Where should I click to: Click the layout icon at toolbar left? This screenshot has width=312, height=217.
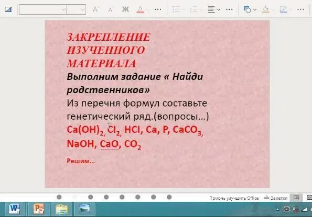(8, 9)
